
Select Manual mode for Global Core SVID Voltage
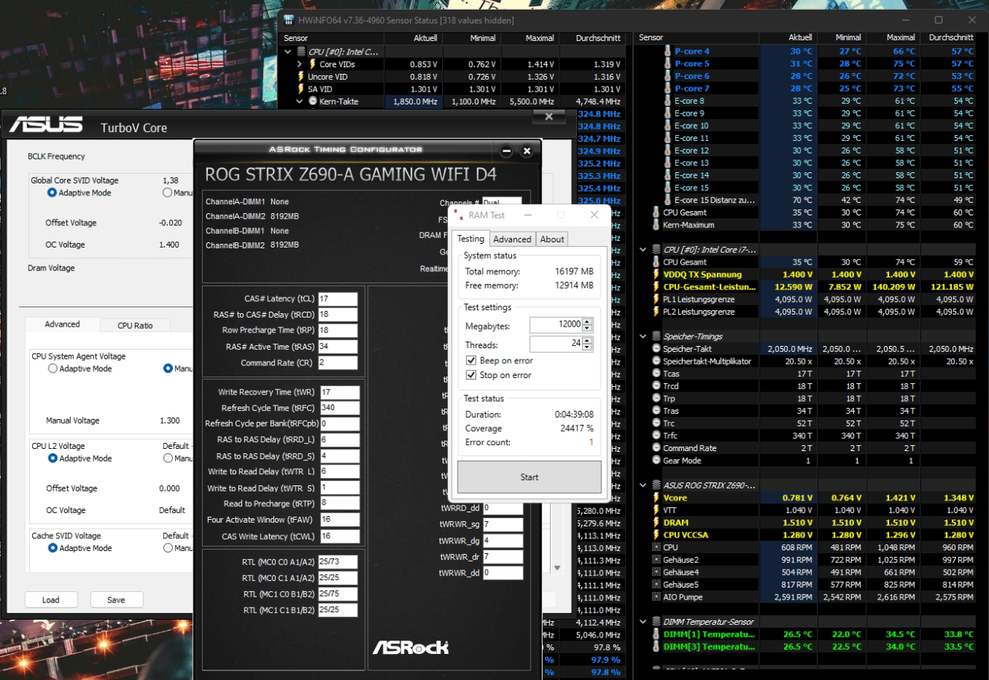pyautogui.click(x=167, y=192)
